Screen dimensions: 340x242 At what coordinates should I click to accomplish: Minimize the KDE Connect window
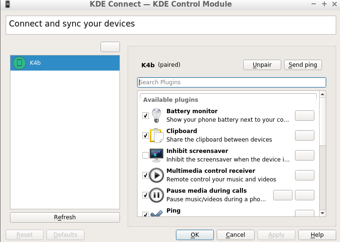click(x=313, y=4)
